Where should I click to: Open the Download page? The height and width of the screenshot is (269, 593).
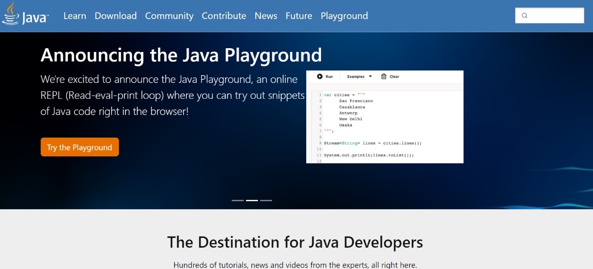point(115,16)
